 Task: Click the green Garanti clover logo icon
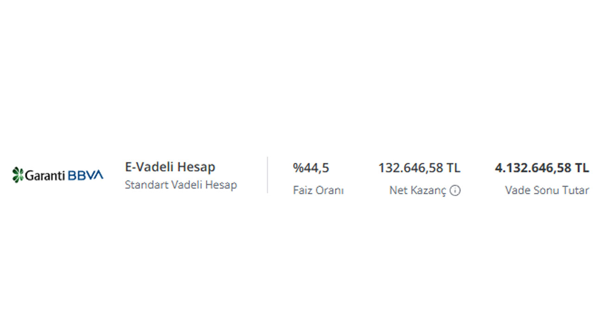pos(18,175)
